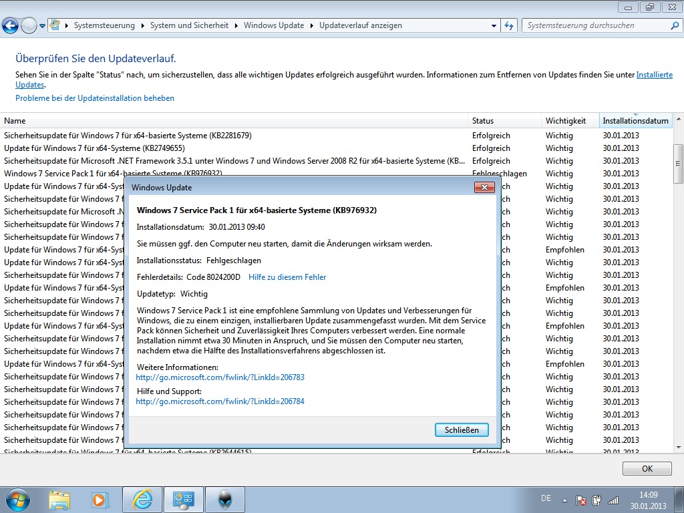
Task: Select the Update für Windows 7 KB2749655 row
Action: 336,148
